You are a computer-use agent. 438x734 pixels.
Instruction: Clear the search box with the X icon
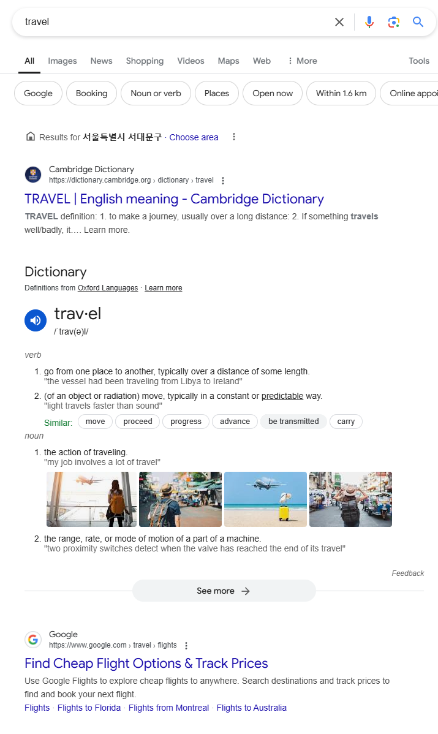339,22
